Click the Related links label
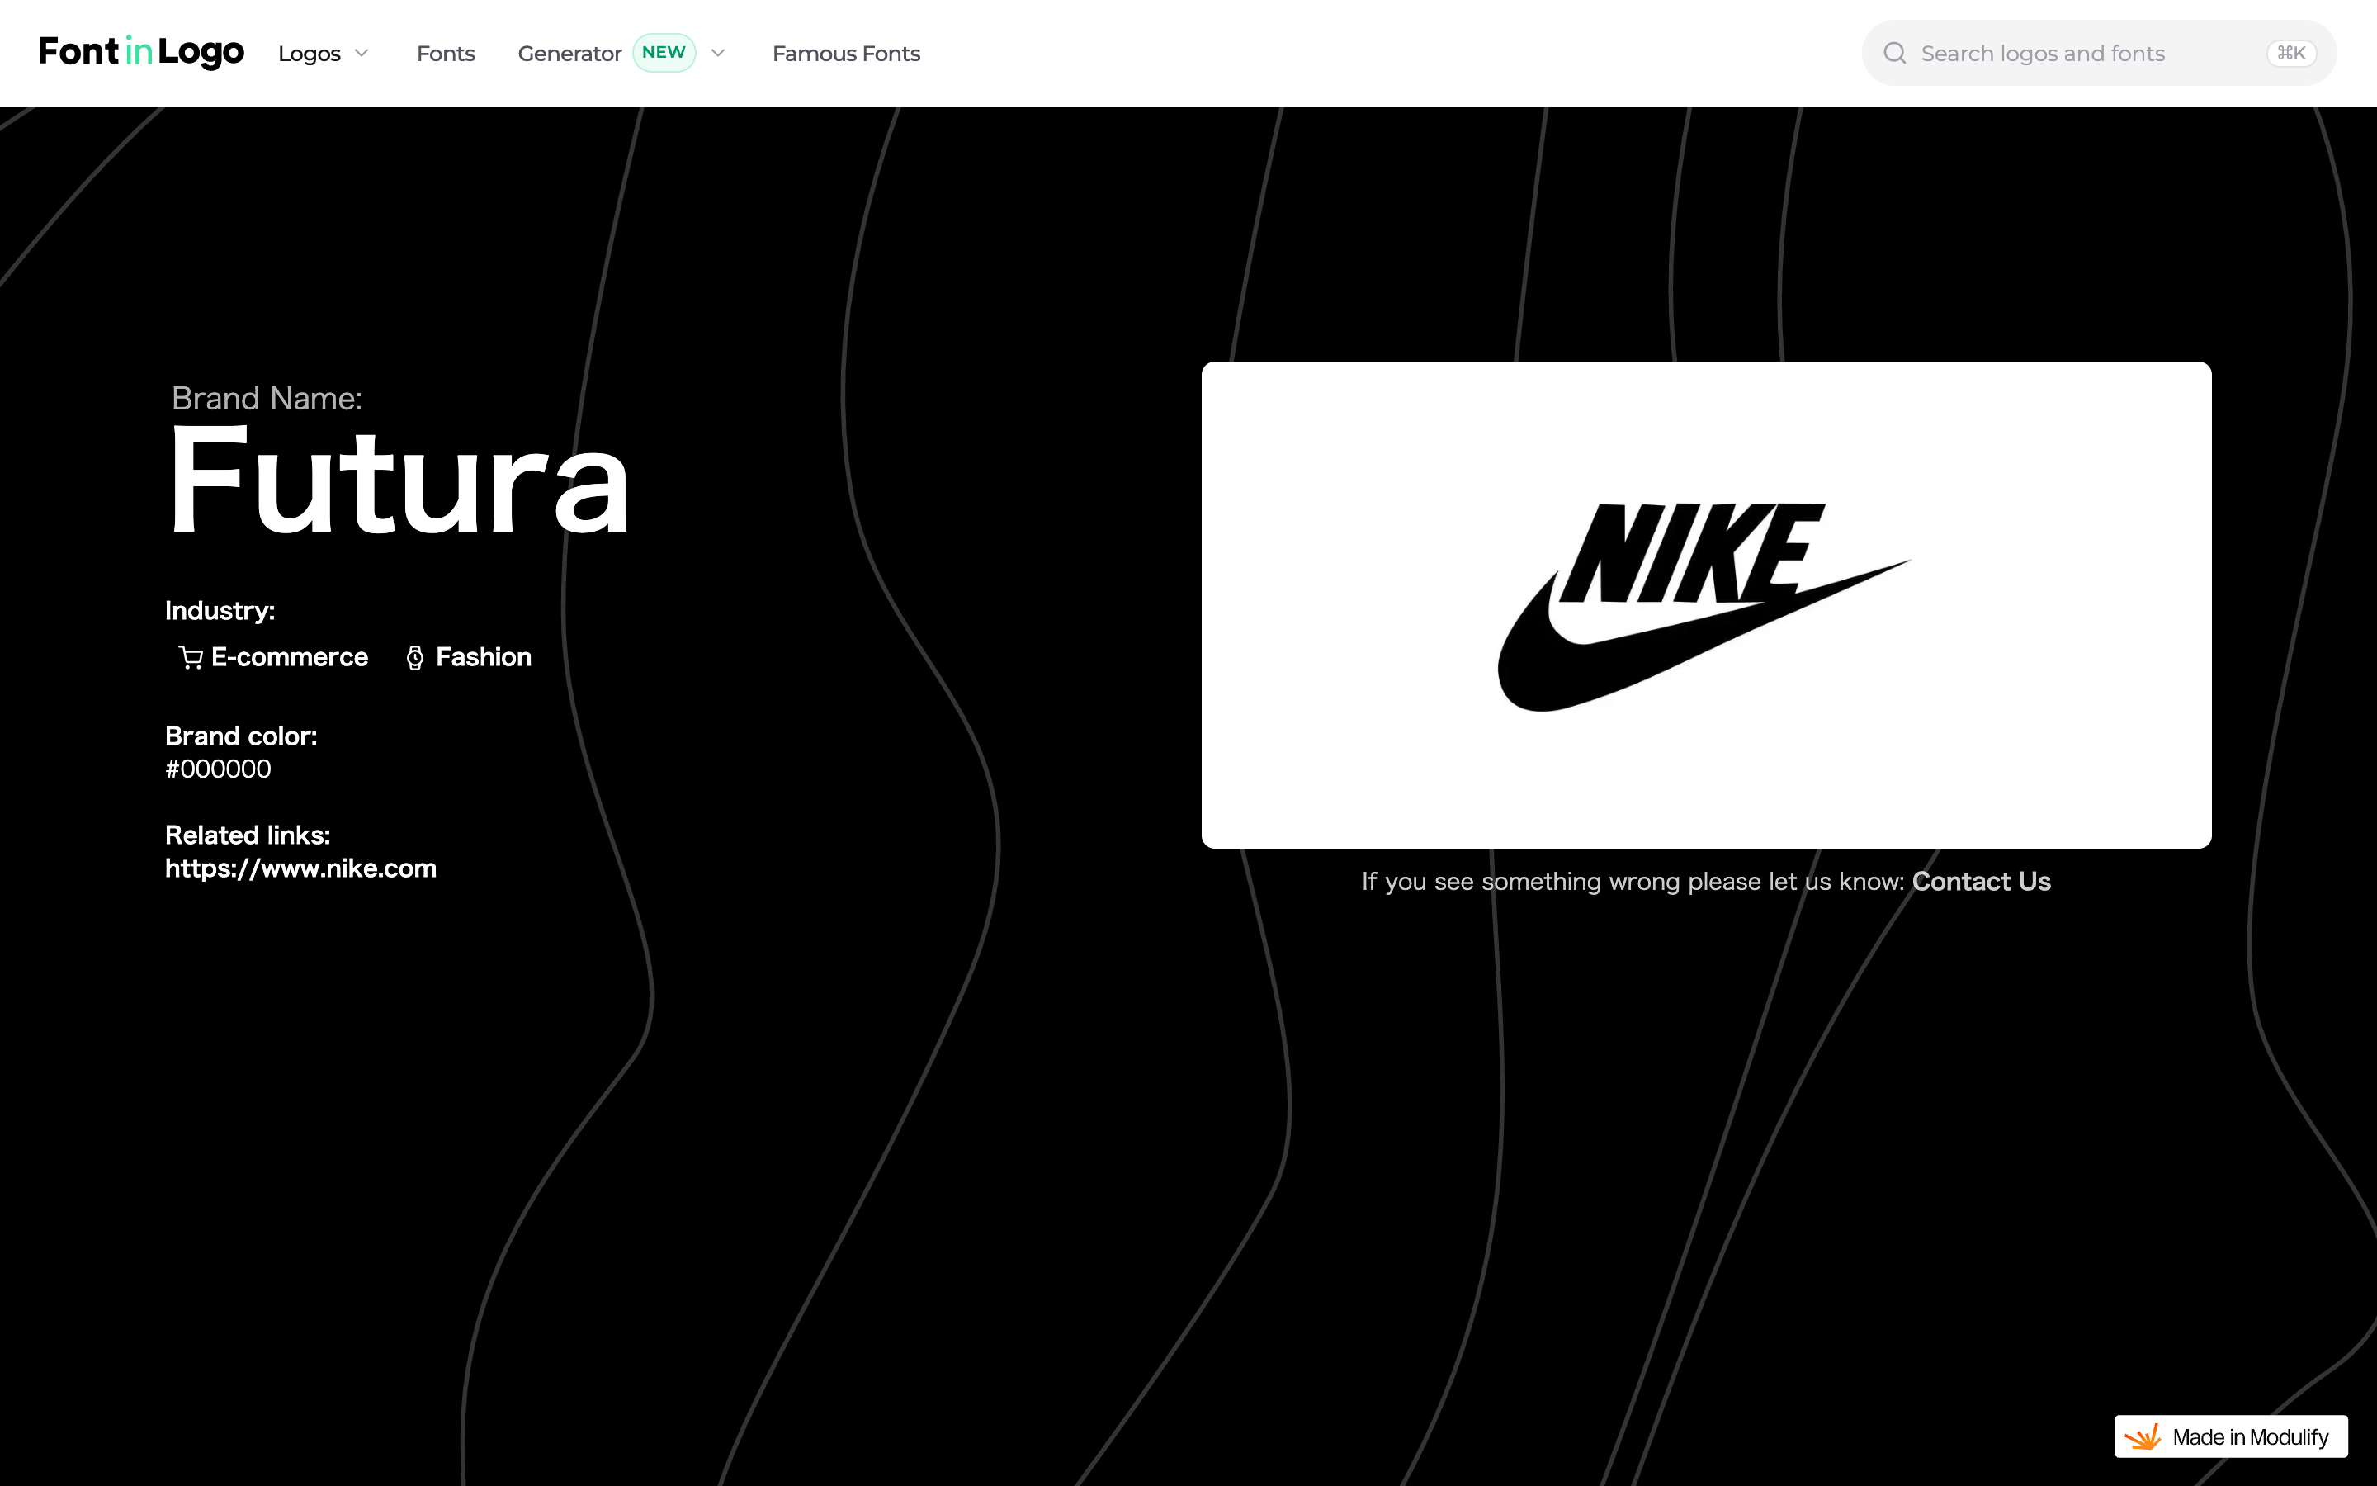 (x=248, y=835)
